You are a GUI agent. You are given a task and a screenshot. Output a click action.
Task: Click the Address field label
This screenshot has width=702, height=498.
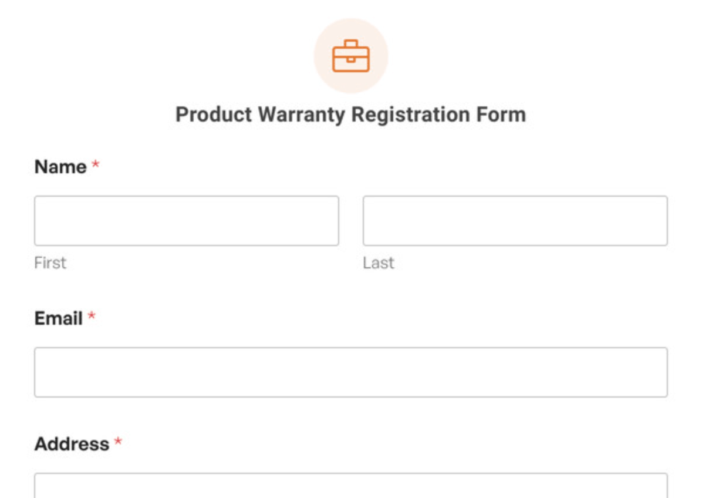pyautogui.click(x=72, y=444)
